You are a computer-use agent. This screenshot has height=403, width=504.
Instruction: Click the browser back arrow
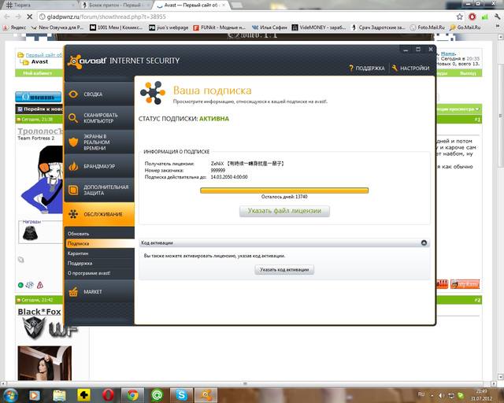pos(7,17)
